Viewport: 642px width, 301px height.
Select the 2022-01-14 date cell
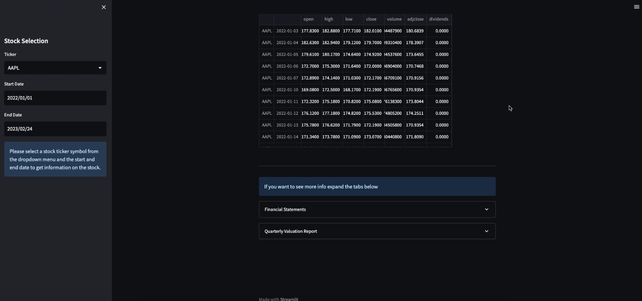(x=287, y=137)
